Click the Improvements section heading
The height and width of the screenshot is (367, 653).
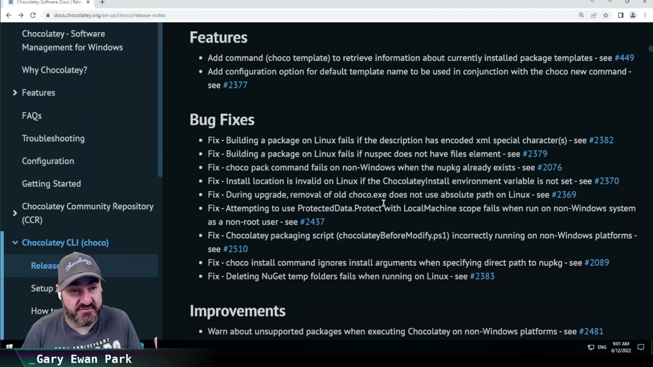pyautogui.click(x=238, y=311)
